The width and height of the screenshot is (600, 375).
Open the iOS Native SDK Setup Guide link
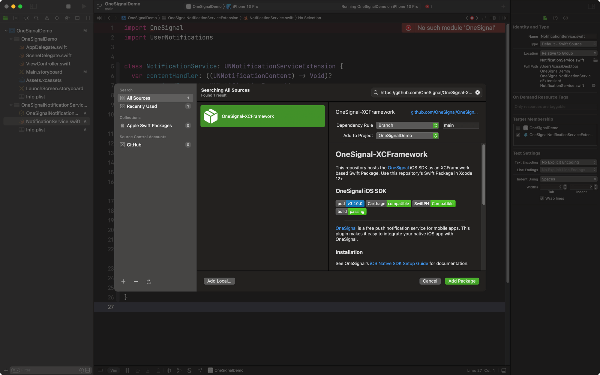coord(399,263)
